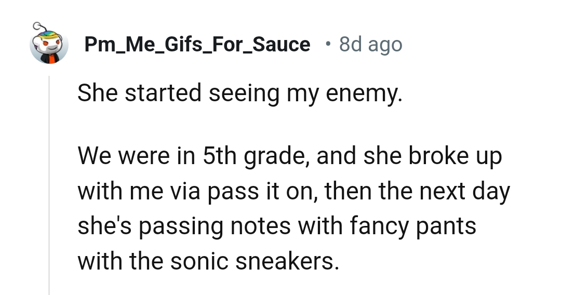Viewport: 561px width, 295px height.
Task: Click the Snoo avatar of the commenter
Action: (x=49, y=46)
